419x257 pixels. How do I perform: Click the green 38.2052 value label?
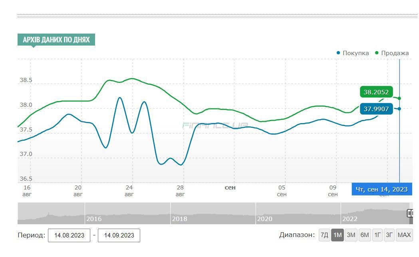[376, 92]
